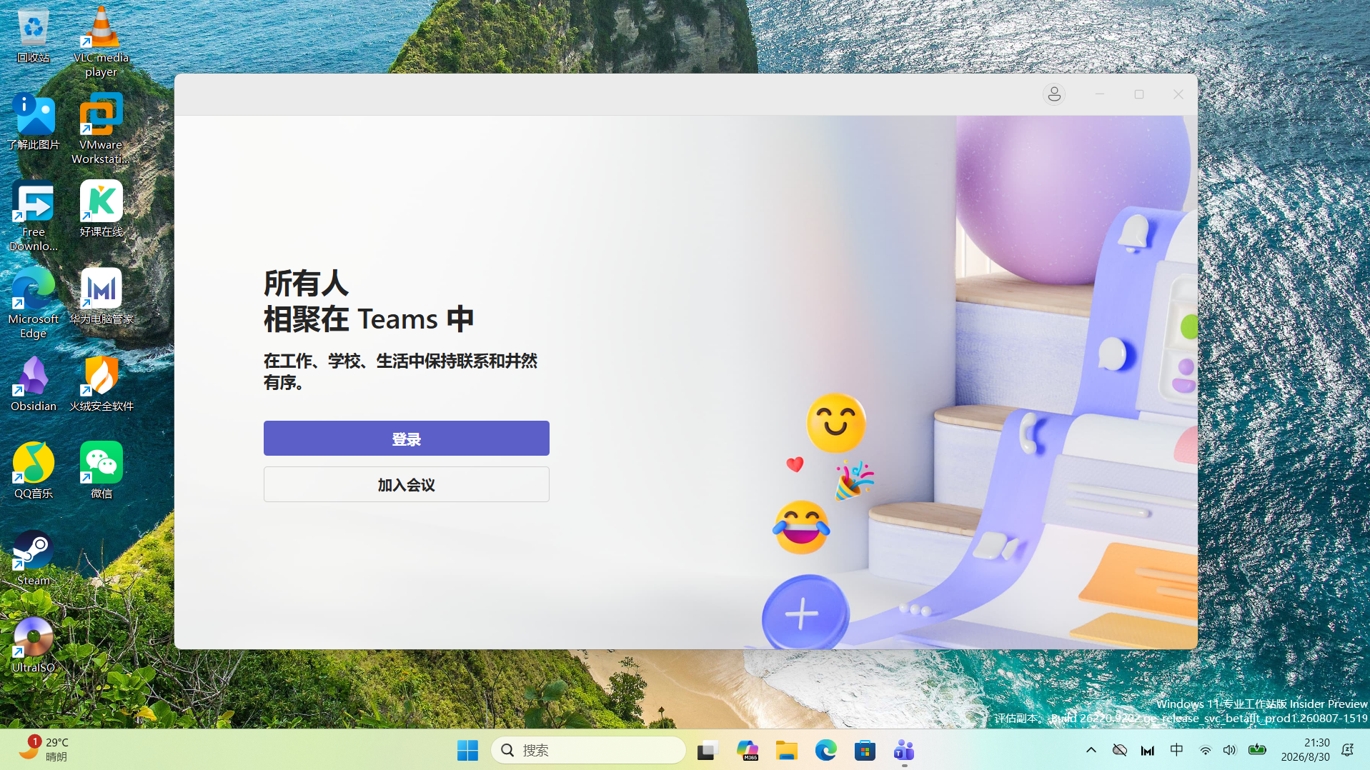Click the Teams icon on the taskbar
The width and height of the screenshot is (1370, 770).
point(904,750)
